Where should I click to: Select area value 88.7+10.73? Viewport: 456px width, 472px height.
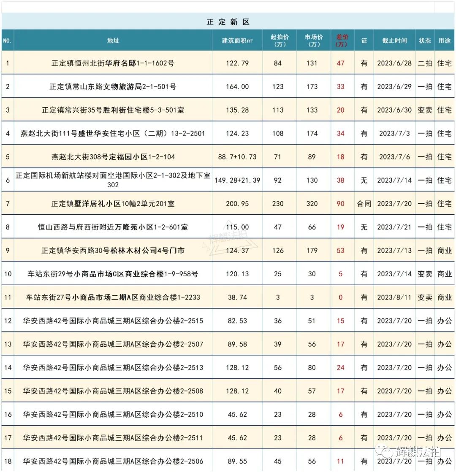click(x=237, y=157)
